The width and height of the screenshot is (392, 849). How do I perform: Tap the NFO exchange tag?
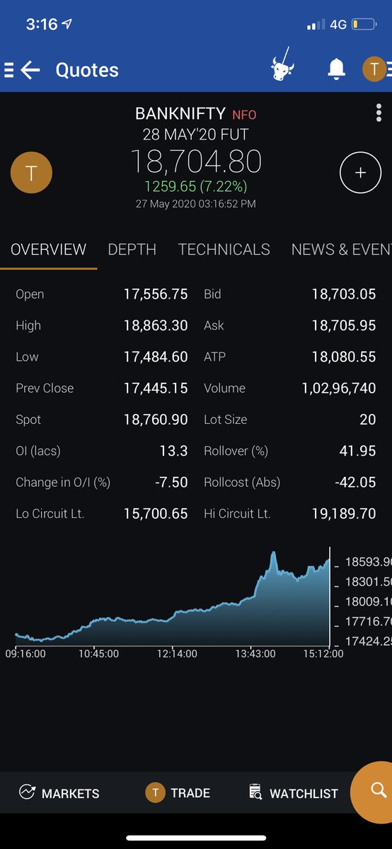tap(244, 115)
